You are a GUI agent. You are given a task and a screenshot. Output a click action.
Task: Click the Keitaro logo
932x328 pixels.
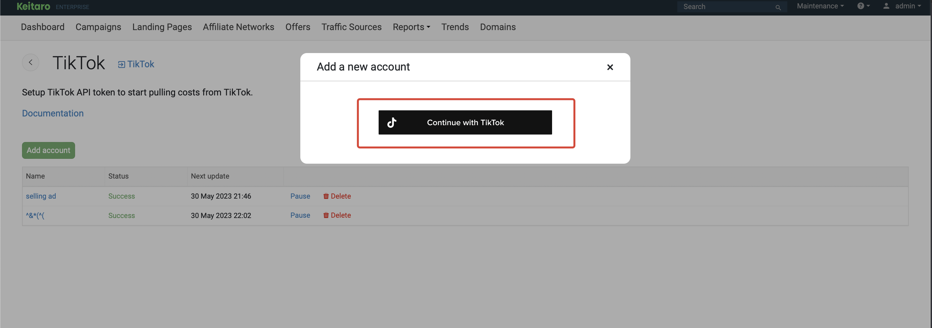(33, 6)
